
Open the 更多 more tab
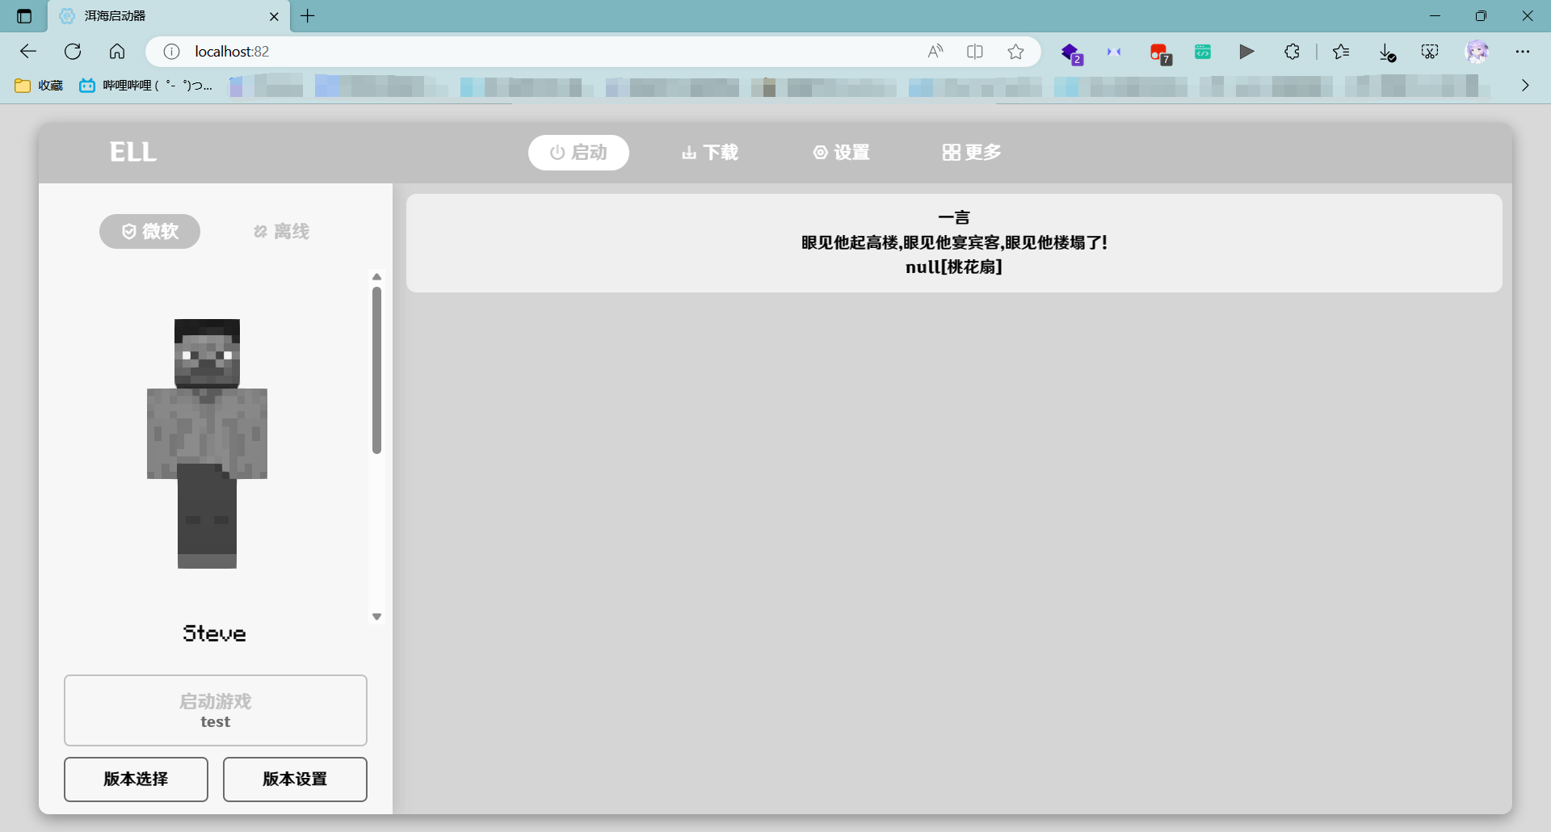point(972,153)
